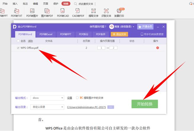Click the user avatar in the dialog title bar

tap(111, 27)
